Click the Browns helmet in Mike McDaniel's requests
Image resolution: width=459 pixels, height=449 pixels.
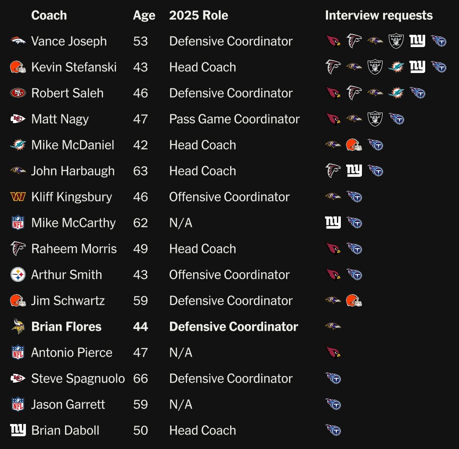click(354, 145)
